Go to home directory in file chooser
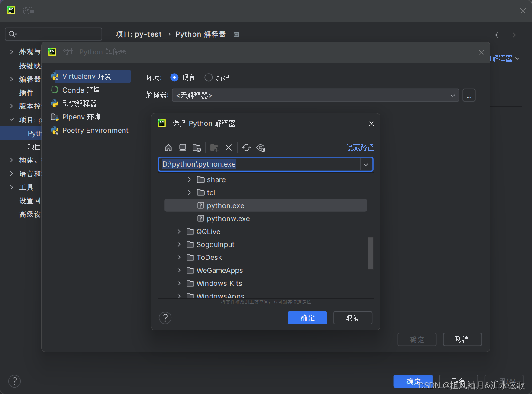The width and height of the screenshot is (532, 394). point(168,147)
